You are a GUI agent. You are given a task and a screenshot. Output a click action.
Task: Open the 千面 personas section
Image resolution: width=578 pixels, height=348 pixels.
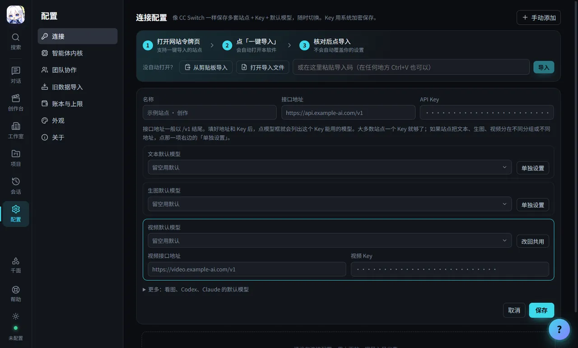[x=16, y=265]
